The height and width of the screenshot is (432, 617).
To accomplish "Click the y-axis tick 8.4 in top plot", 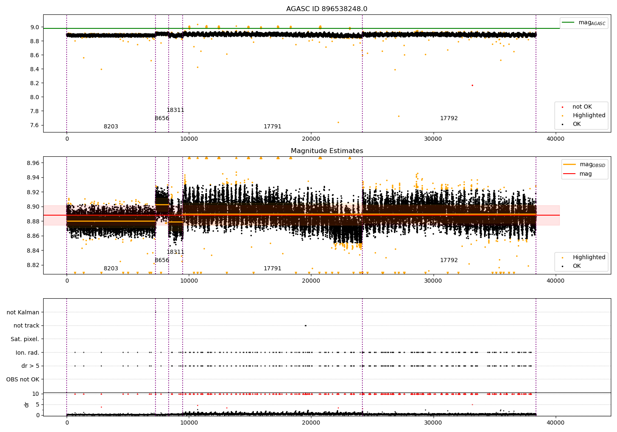I will [35, 69].
